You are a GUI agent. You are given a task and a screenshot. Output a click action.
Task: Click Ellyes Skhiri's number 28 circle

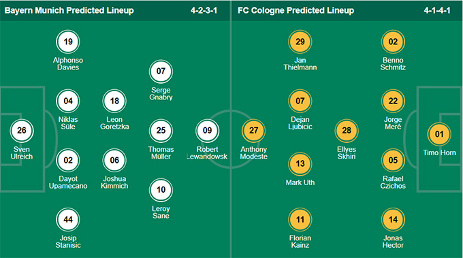coord(347,131)
